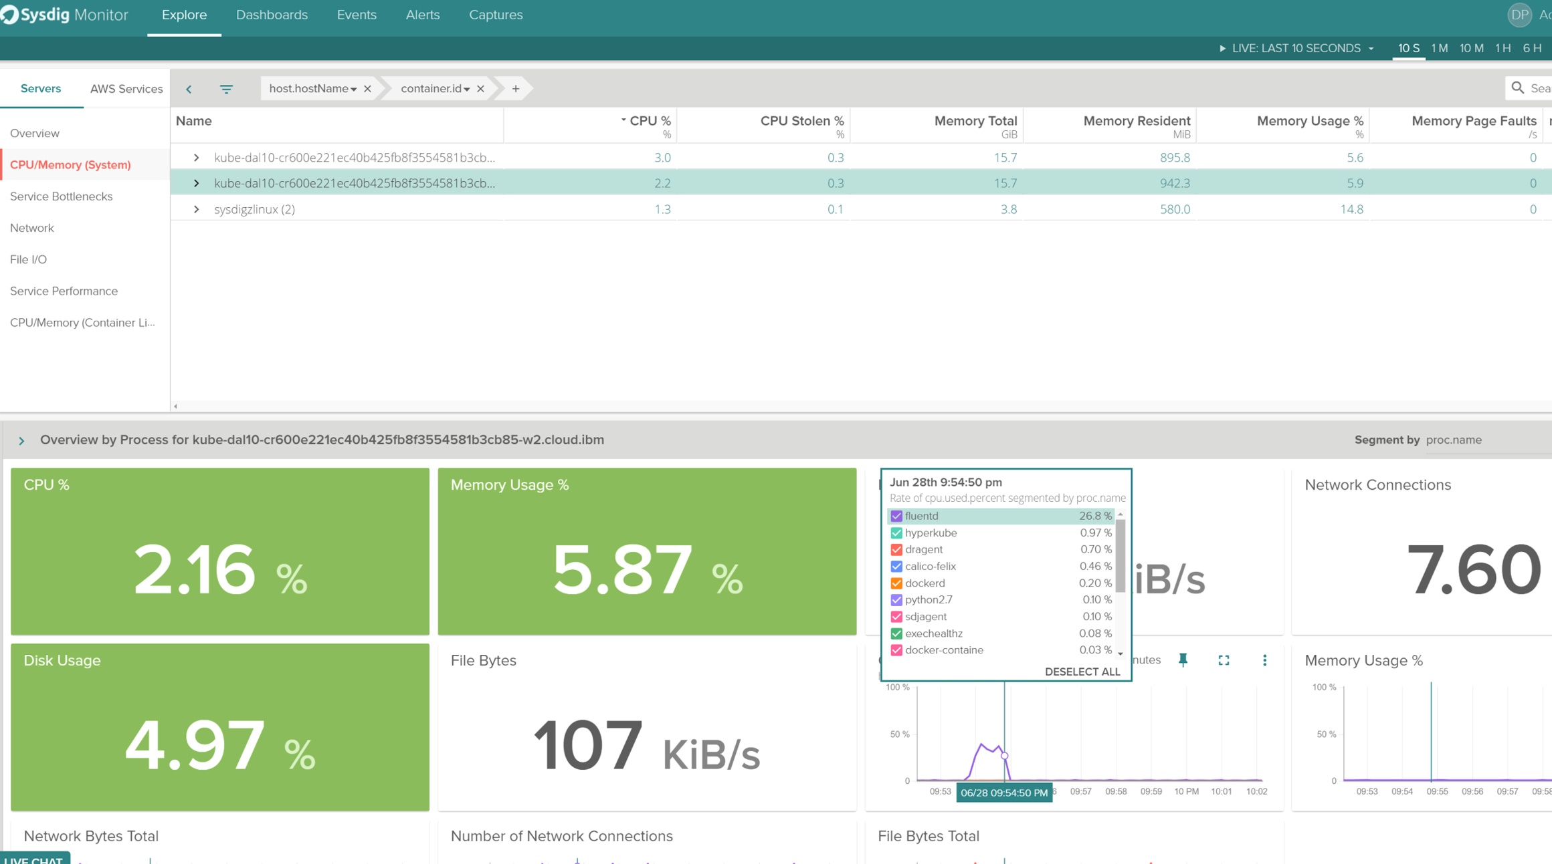This screenshot has width=1552, height=864.
Task: Open the Captures tab
Action: (496, 15)
